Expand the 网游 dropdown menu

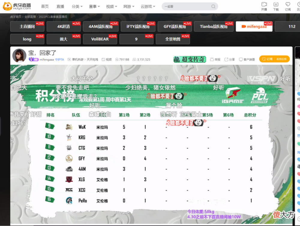pos(129,7)
